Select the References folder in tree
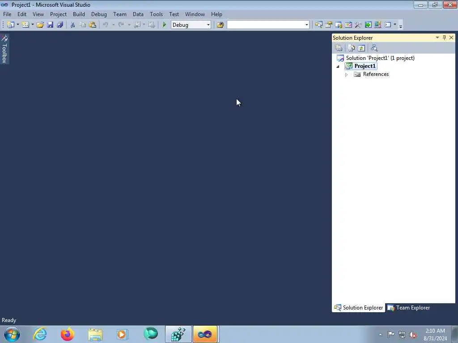 point(376,75)
